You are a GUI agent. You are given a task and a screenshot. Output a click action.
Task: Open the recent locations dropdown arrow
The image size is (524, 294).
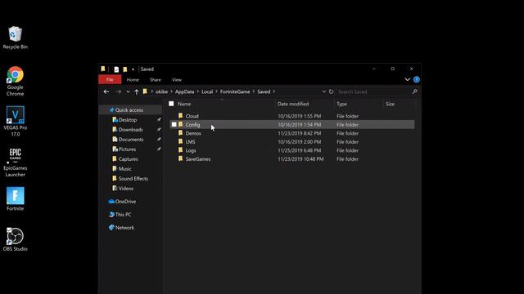click(128, 91)
